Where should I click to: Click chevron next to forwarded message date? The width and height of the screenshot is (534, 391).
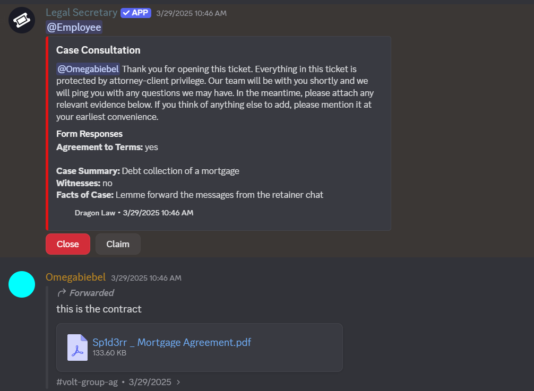pos(178,382)
